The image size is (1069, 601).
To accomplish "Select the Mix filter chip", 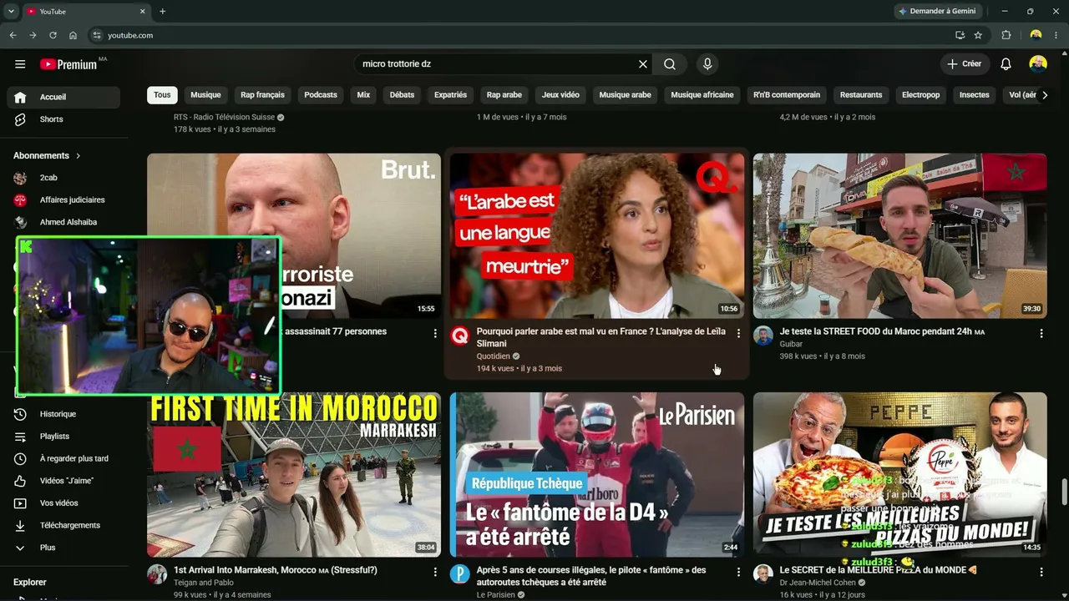I will 363,95.
